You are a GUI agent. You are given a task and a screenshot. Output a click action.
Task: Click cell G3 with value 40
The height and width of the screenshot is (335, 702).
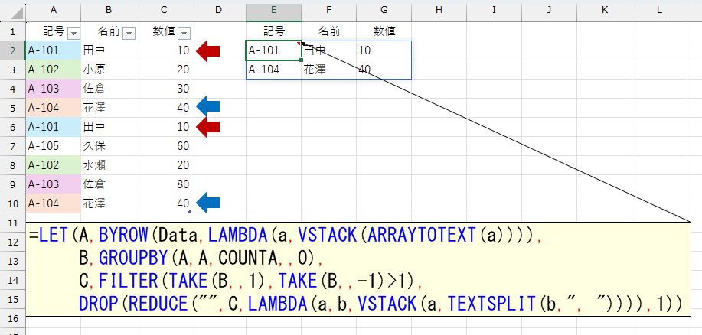coord(384,70)
